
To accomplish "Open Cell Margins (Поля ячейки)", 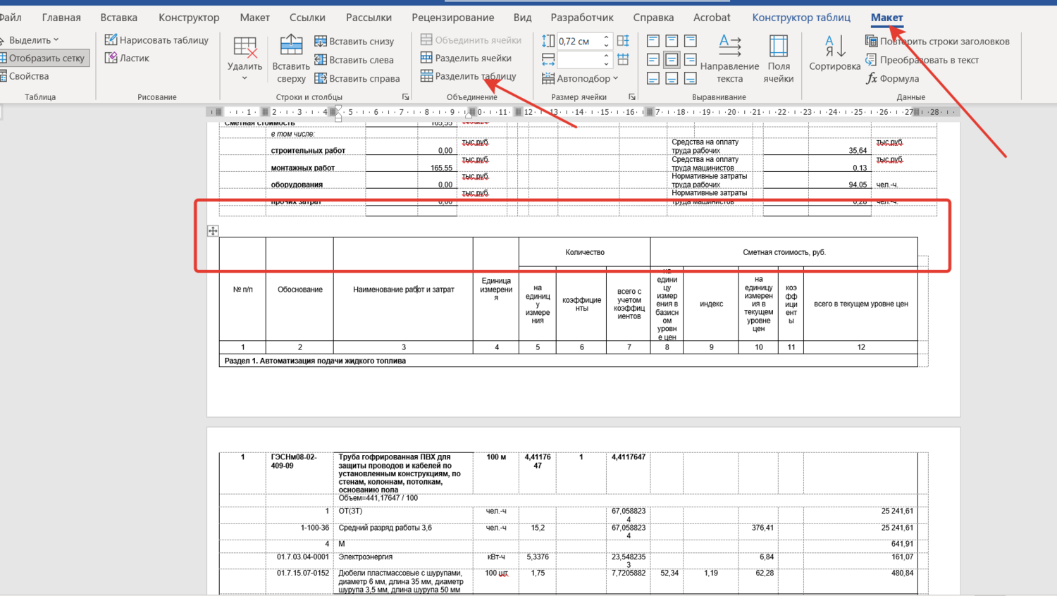I will (x=778, y=46).
